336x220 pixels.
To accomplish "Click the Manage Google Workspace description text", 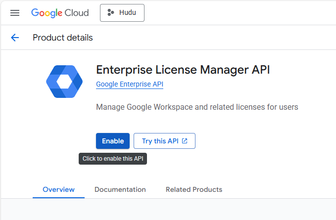I will [x=197, y=107].
